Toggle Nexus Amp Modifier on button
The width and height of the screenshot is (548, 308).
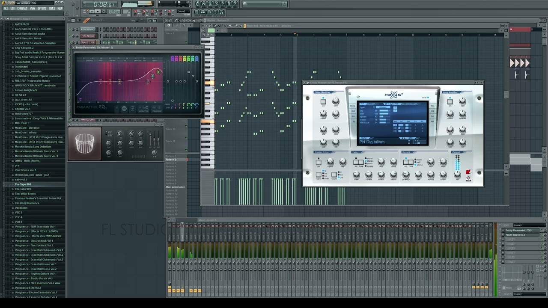450,102
